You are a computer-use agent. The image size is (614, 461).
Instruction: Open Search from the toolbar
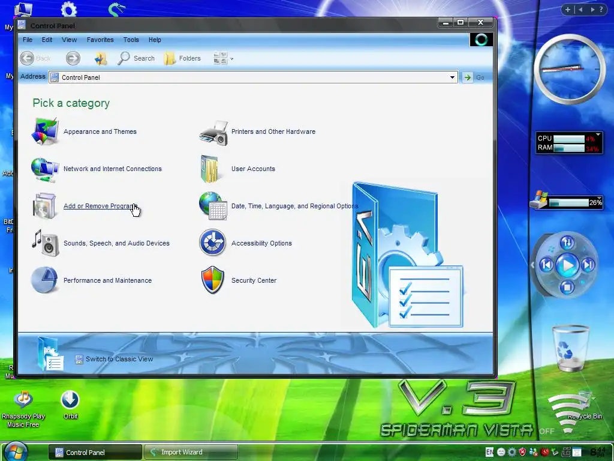coord(136,58)
